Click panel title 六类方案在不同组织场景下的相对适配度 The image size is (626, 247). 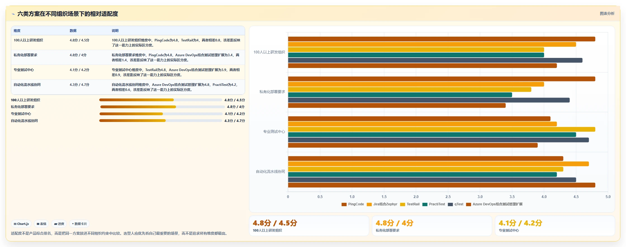tap(68, 14)
